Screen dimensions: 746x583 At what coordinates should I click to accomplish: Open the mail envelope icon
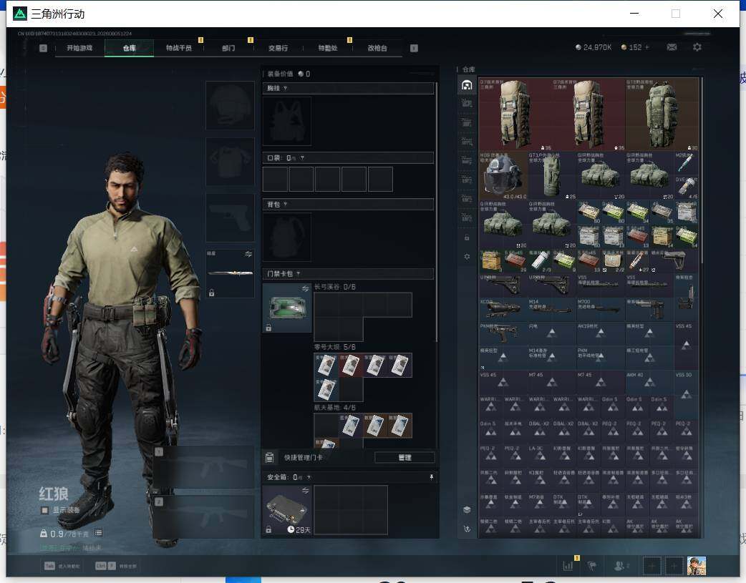click(672, 47)
